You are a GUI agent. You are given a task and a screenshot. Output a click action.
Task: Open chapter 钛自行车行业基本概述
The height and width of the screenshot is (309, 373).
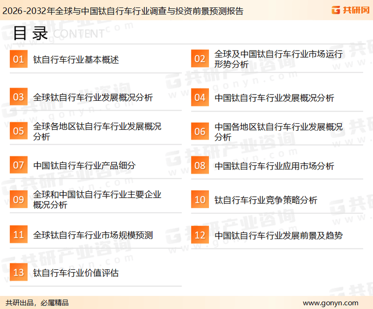pos(76,60)
